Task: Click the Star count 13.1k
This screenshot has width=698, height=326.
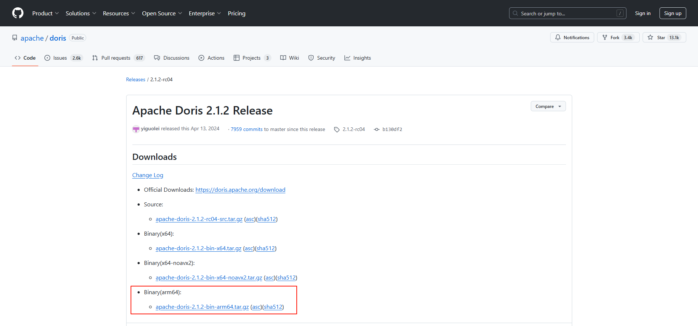Action: point(674,38)
